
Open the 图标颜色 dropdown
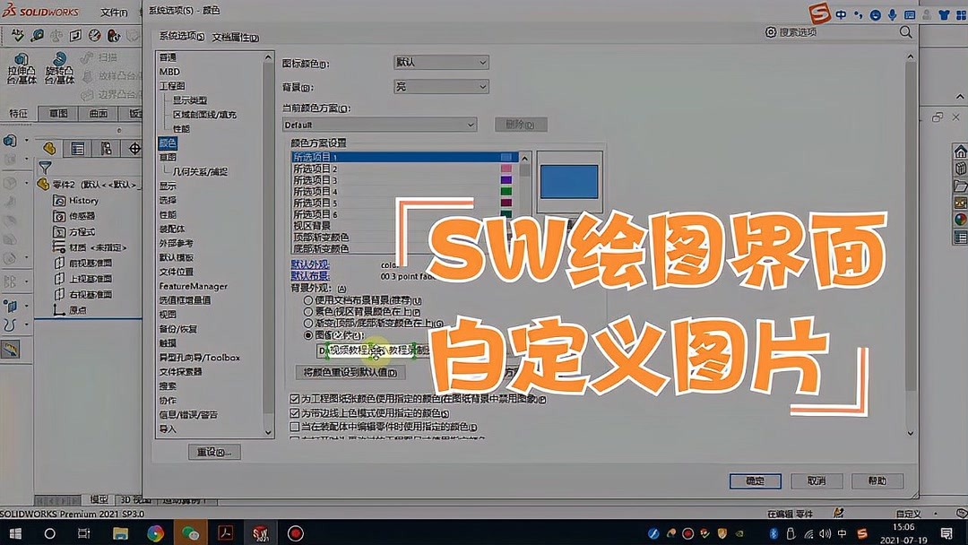[483, 62]
